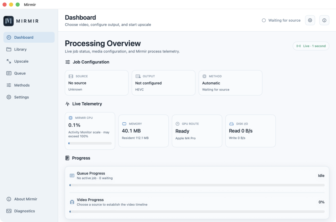
Task: Click the Methods sliders icon
Action: pos(9,85)
